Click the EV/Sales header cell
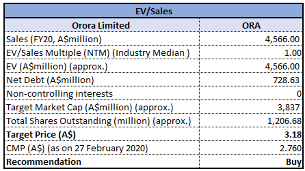Screen dimensions: 305x171 (x=154, y=11)
